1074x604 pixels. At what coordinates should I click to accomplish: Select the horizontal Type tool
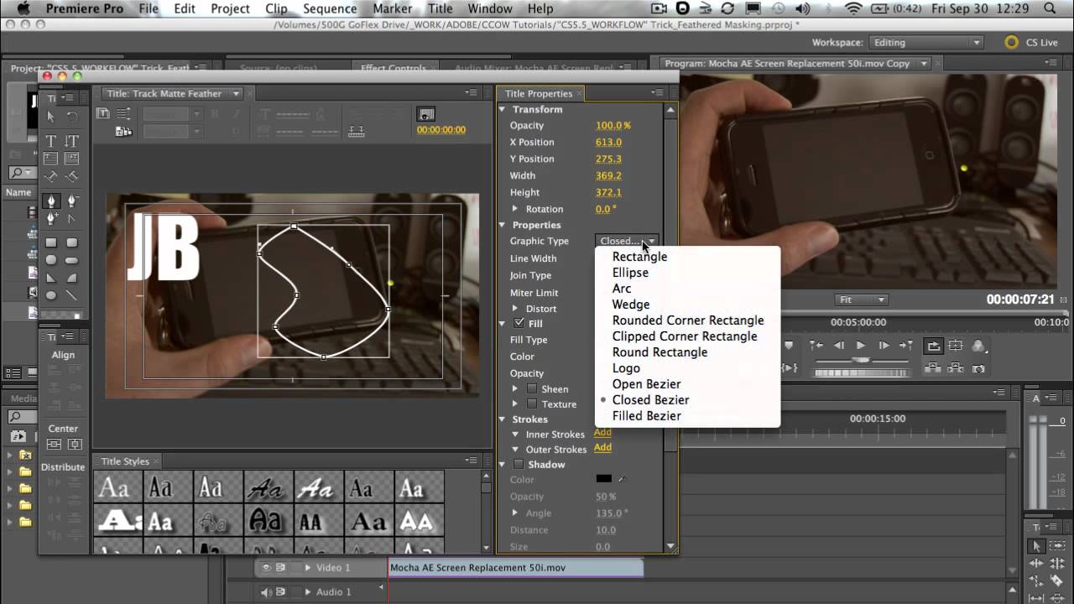[50, 141]
